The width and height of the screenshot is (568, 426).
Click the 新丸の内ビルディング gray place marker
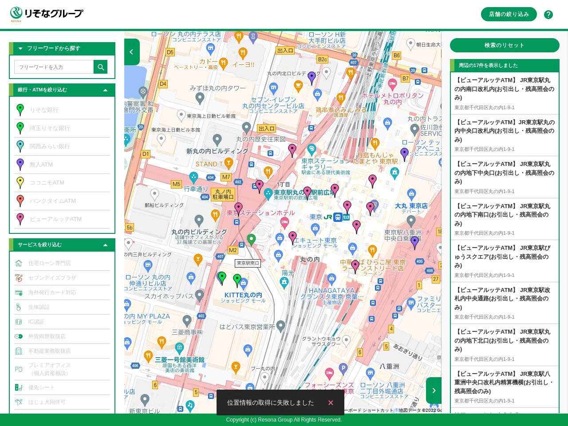pyautogui.click(x=217, y=140)
